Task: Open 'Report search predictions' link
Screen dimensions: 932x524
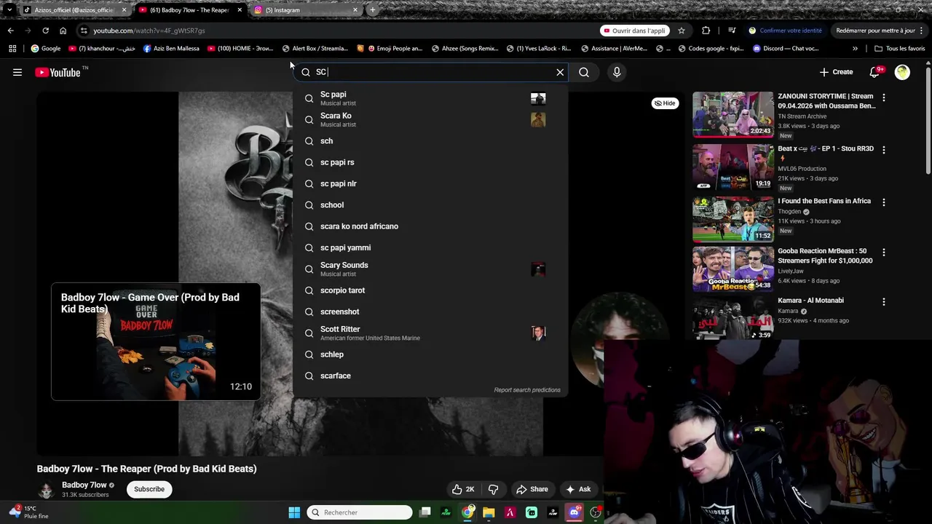Action: (x=527, y=390)
